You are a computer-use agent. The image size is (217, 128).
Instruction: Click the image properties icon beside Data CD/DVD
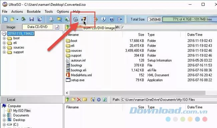pyautogui.click(x=57, y=27)
